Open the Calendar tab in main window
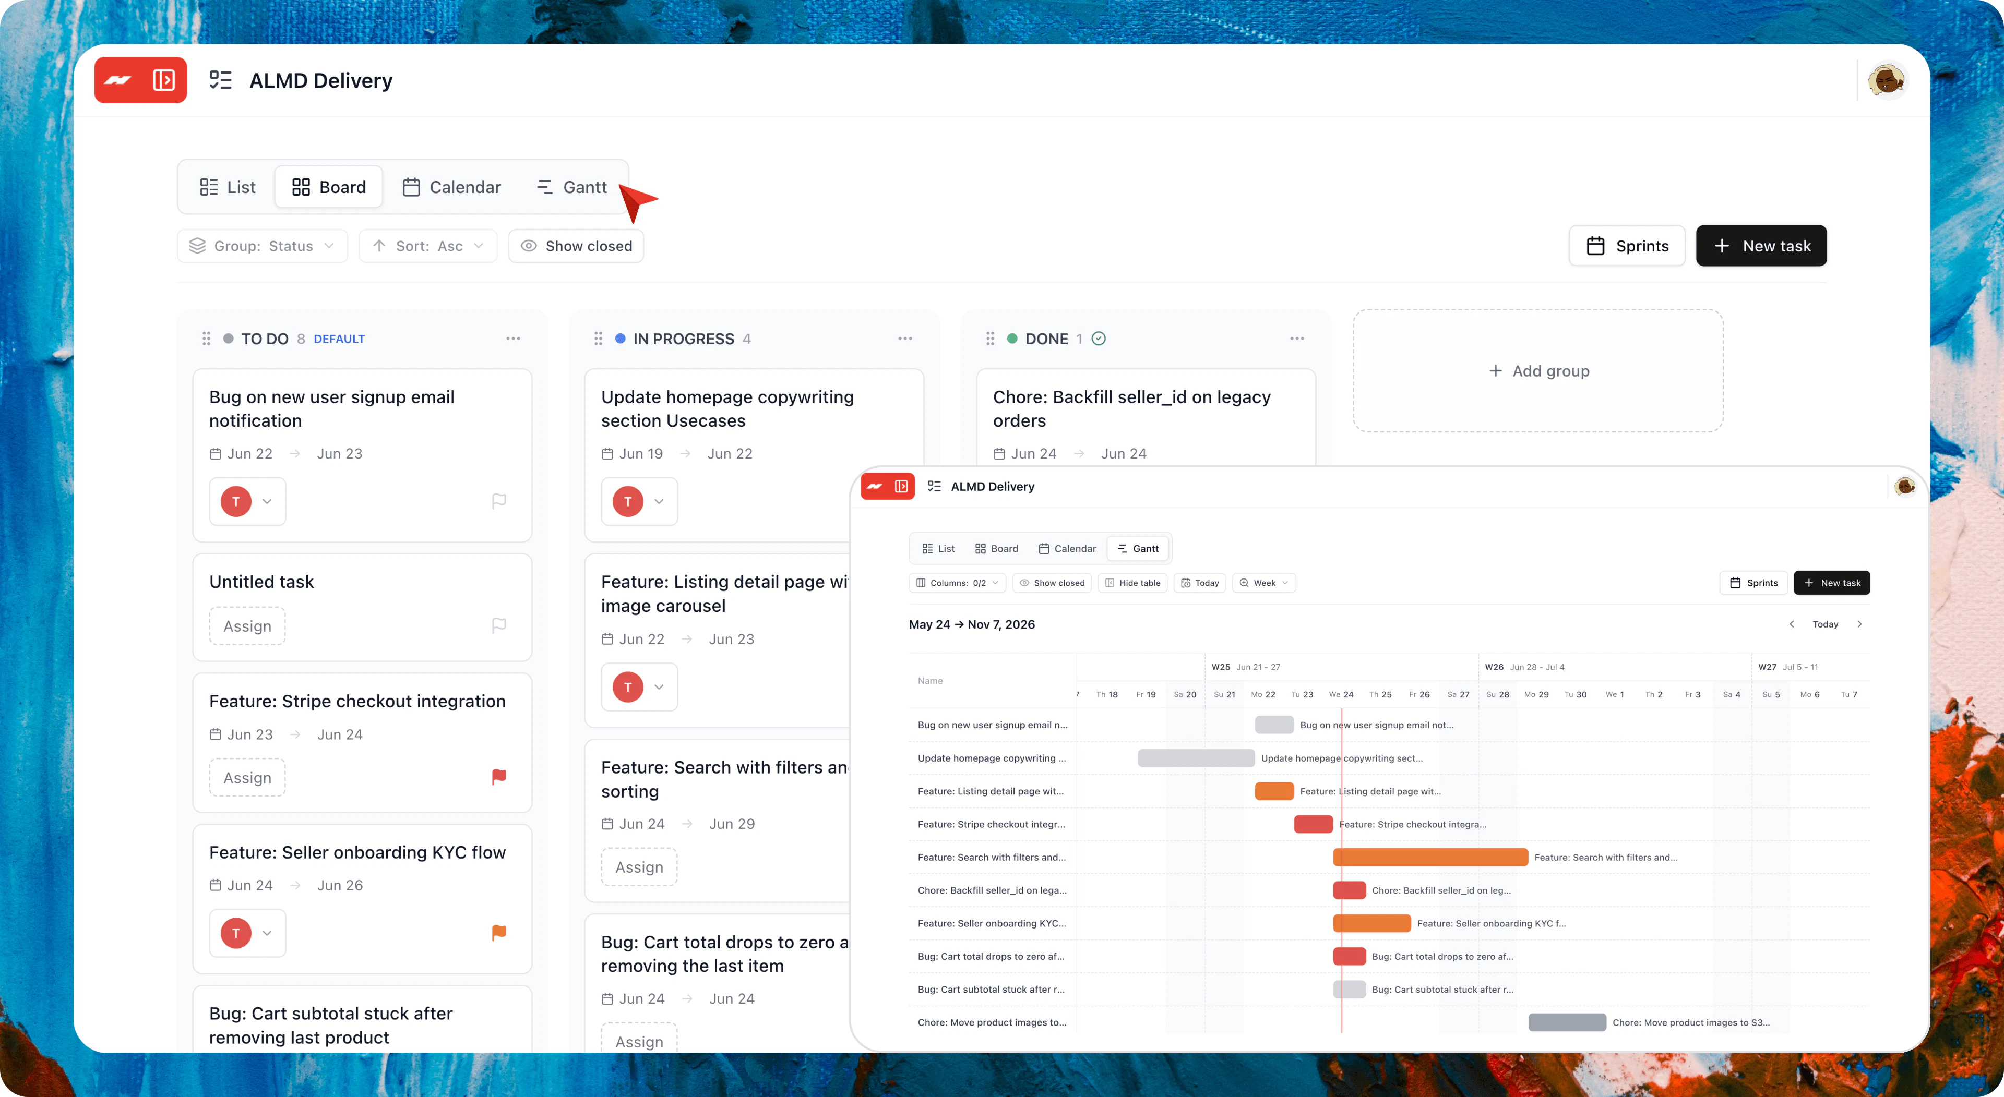 451,187
